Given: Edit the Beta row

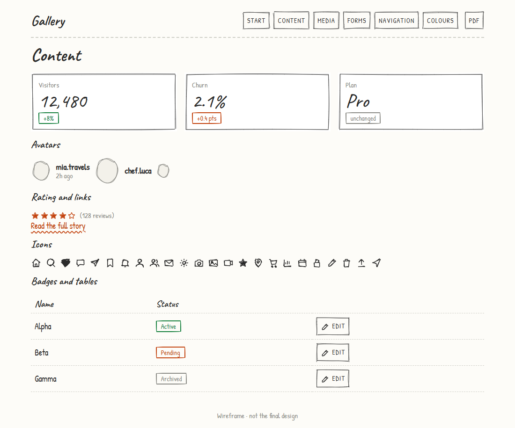Looking at the screenshot, I should tap(333, 353).
